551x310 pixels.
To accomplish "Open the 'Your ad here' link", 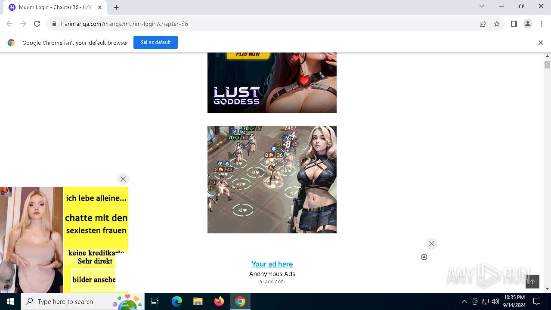I will point(272,264).
